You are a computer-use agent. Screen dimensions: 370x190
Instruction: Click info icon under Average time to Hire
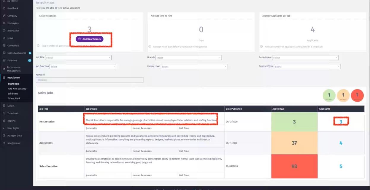pos(150,47)
